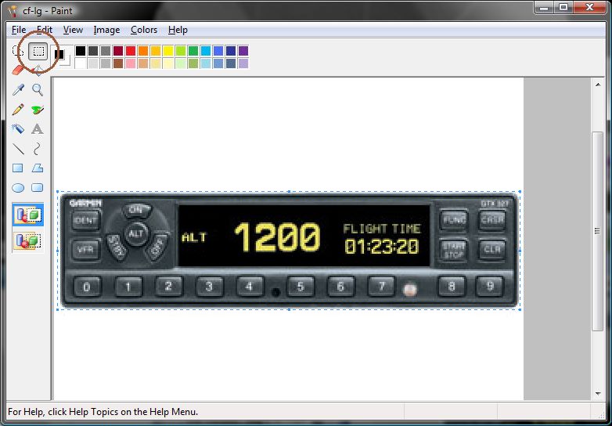612x426 pixels.
Task: Choose the pink color swatch
Action: [131, 63]
